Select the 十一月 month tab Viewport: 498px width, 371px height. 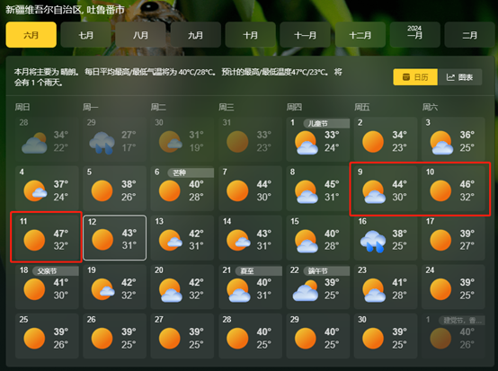pyautogui.click(x=306, y=35)
